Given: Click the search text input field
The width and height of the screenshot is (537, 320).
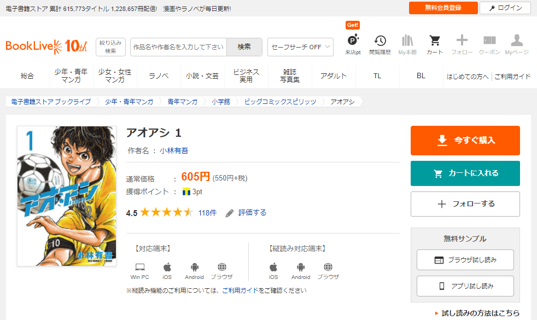Looking at the screenshot, I should 178,47.
